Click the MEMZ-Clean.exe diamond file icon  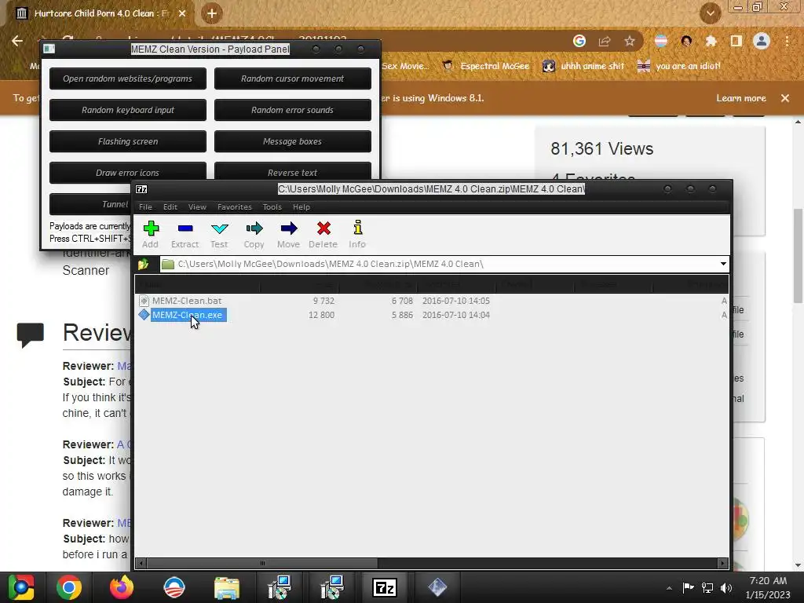pyautogui.click(x=144, y=315)
